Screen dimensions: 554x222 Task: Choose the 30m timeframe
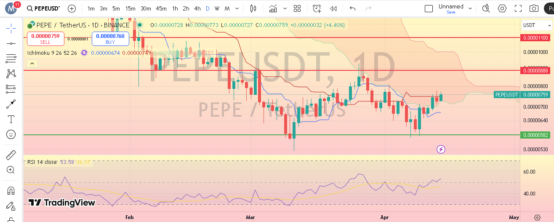[x=146, y=8]
